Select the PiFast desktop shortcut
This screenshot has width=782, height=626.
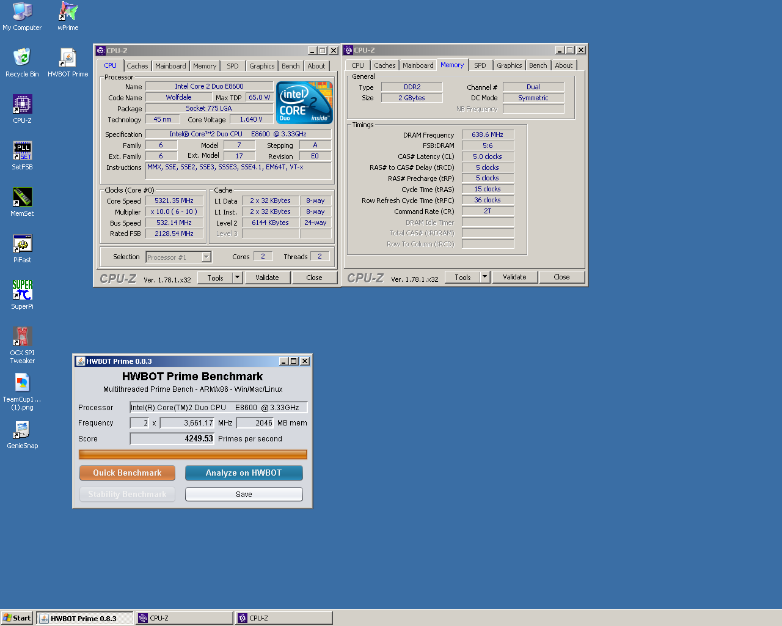coord(22,249)
